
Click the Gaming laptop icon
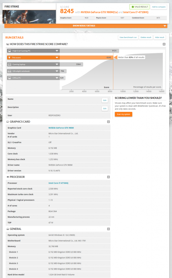point(10,64)
